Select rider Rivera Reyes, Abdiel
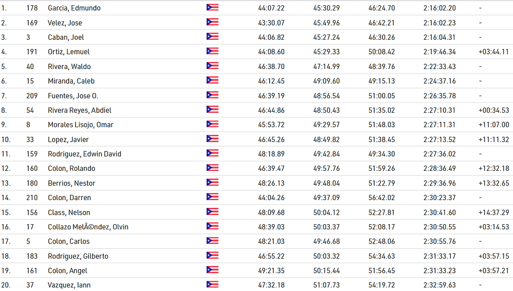The height and width of the screenshot is (291, 513). coord(80,110)
